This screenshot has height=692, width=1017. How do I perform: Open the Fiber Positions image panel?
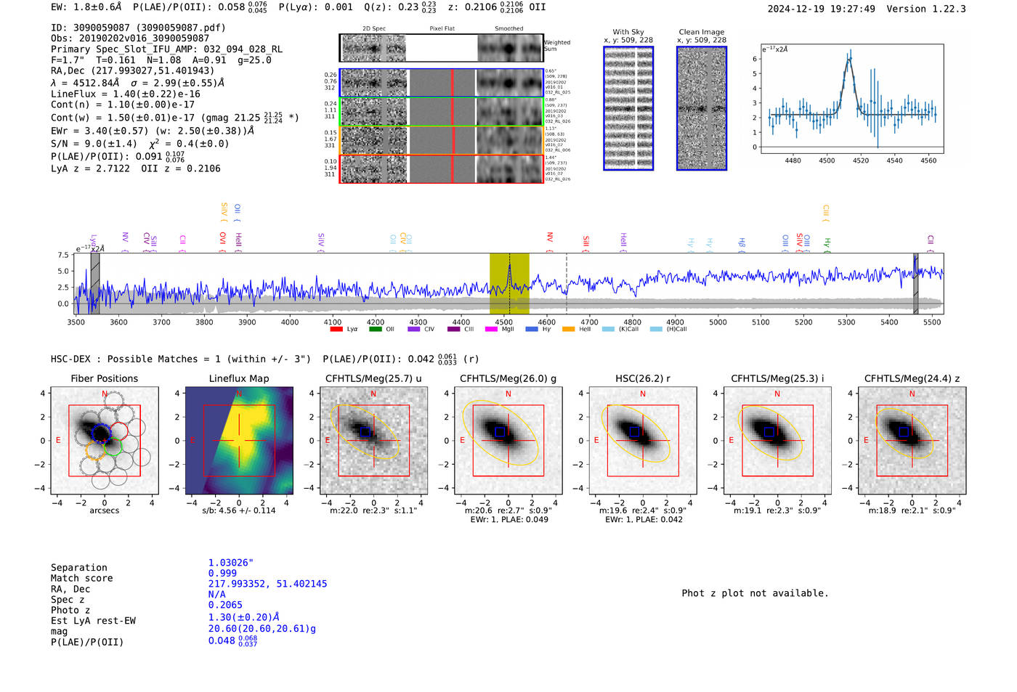coord(105,441)
